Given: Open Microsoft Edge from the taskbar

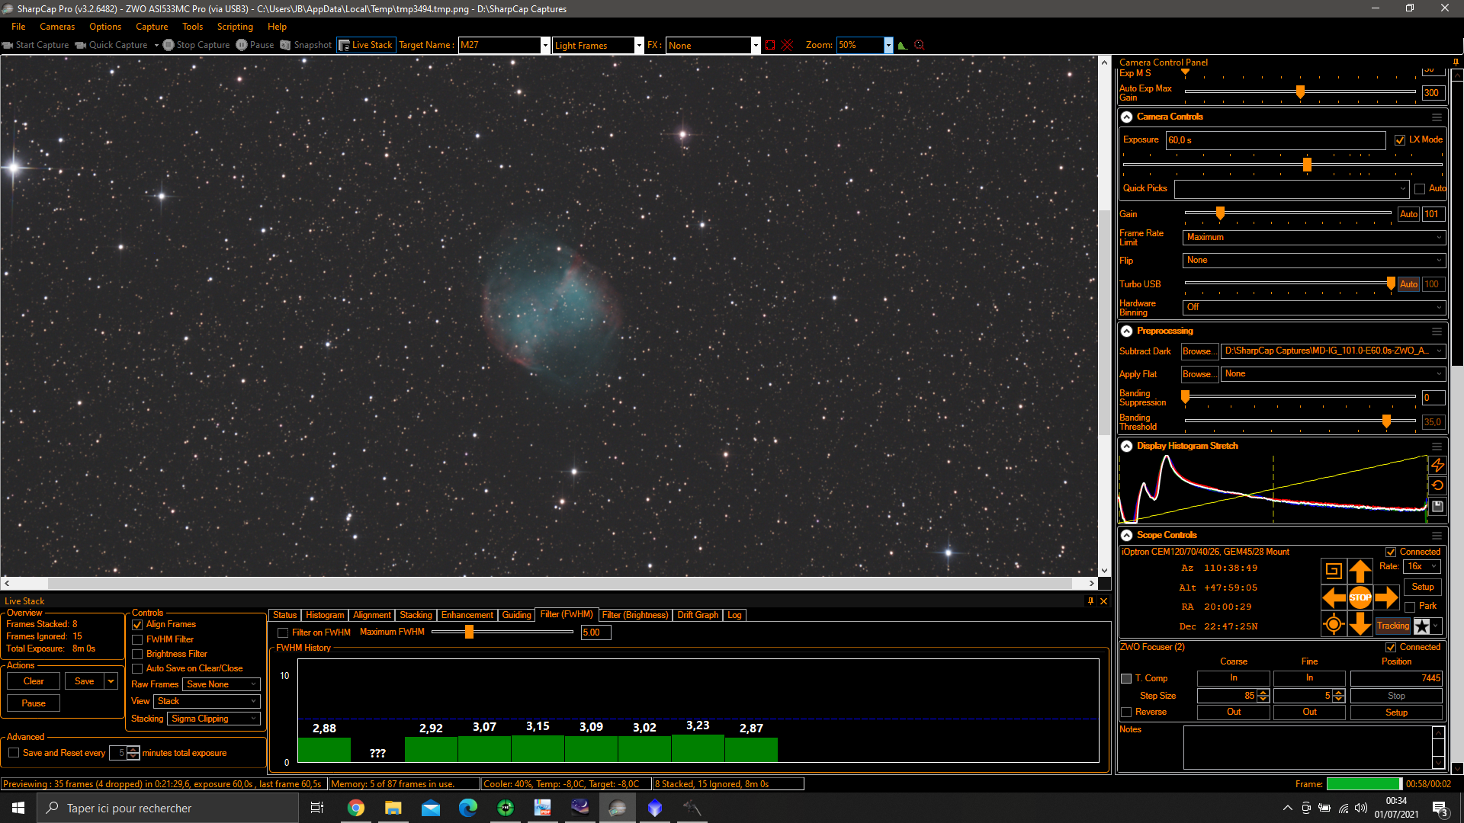Looking at the screenshot, I should coord(468,808).
